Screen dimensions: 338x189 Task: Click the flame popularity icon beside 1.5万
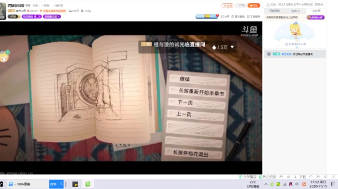coord(214,47)
